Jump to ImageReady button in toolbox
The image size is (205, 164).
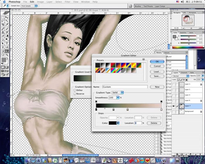pyautogui.click(x=5, y=75)
